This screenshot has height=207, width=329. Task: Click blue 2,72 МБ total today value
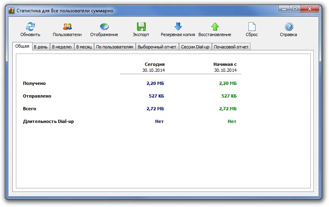coord(155,109)
